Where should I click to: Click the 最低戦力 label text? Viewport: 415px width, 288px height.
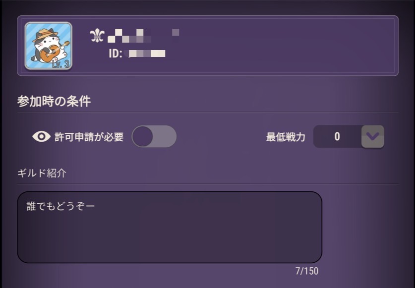tap(286, 137)
